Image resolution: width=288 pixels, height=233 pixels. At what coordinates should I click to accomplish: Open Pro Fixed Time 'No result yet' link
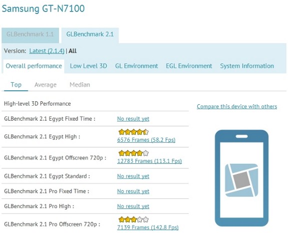tap(133, 191)
